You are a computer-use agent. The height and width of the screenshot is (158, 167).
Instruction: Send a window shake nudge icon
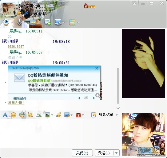(30, 115)
